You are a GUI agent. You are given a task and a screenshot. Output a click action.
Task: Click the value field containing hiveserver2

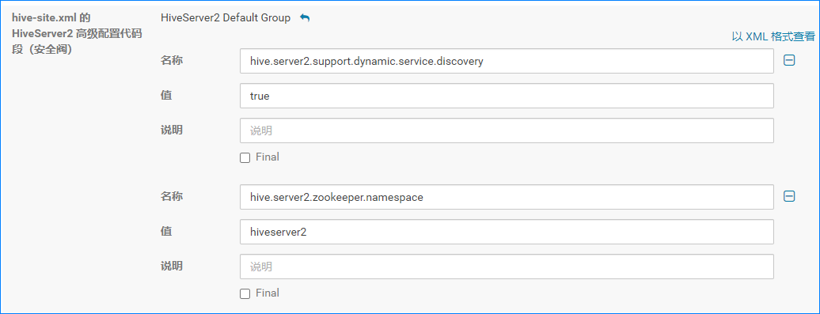[x=507, y=232]
